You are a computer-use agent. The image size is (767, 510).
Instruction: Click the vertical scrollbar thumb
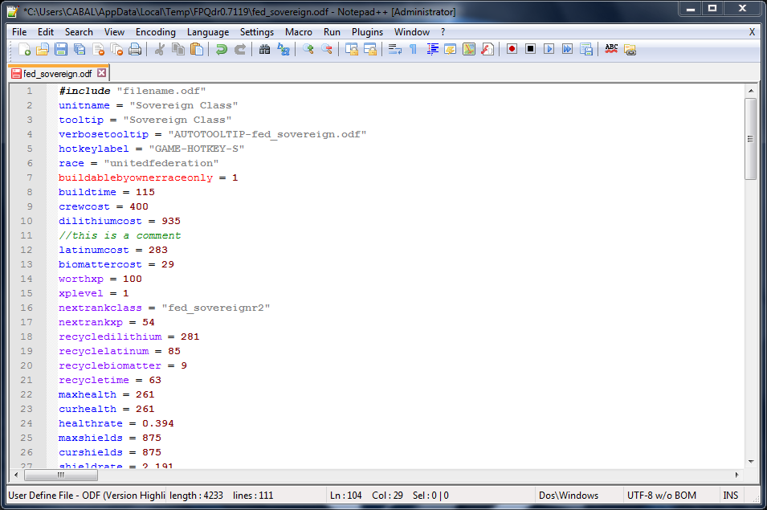click(x=751, y=139)
